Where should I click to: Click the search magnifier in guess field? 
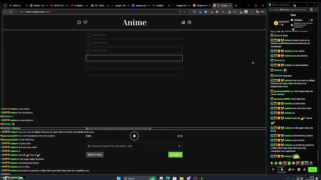(x=89, y=146)
